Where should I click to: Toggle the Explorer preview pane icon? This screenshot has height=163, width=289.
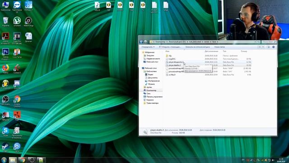tap(268, 47)
